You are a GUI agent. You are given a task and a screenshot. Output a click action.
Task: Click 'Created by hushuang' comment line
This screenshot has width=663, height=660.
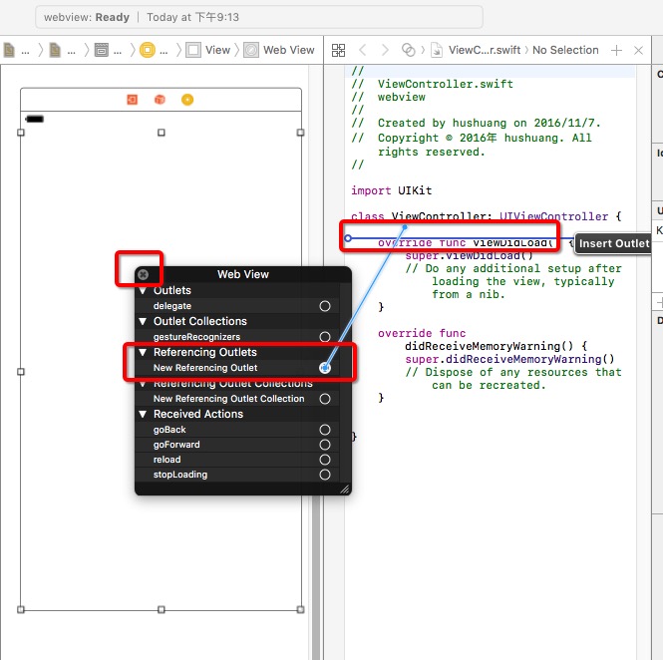point(476,123)
